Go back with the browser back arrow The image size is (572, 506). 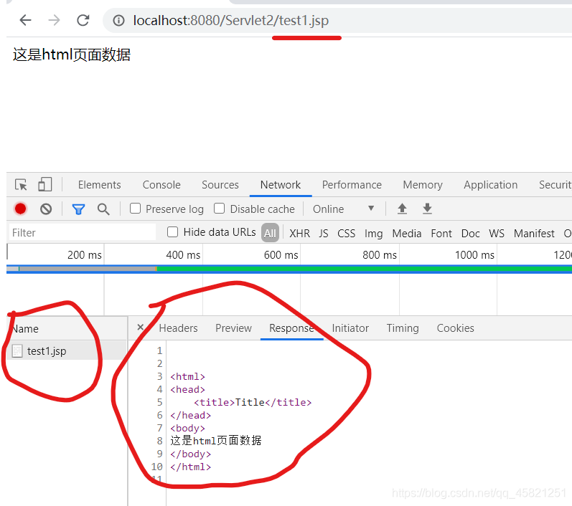tap(25, 20)
